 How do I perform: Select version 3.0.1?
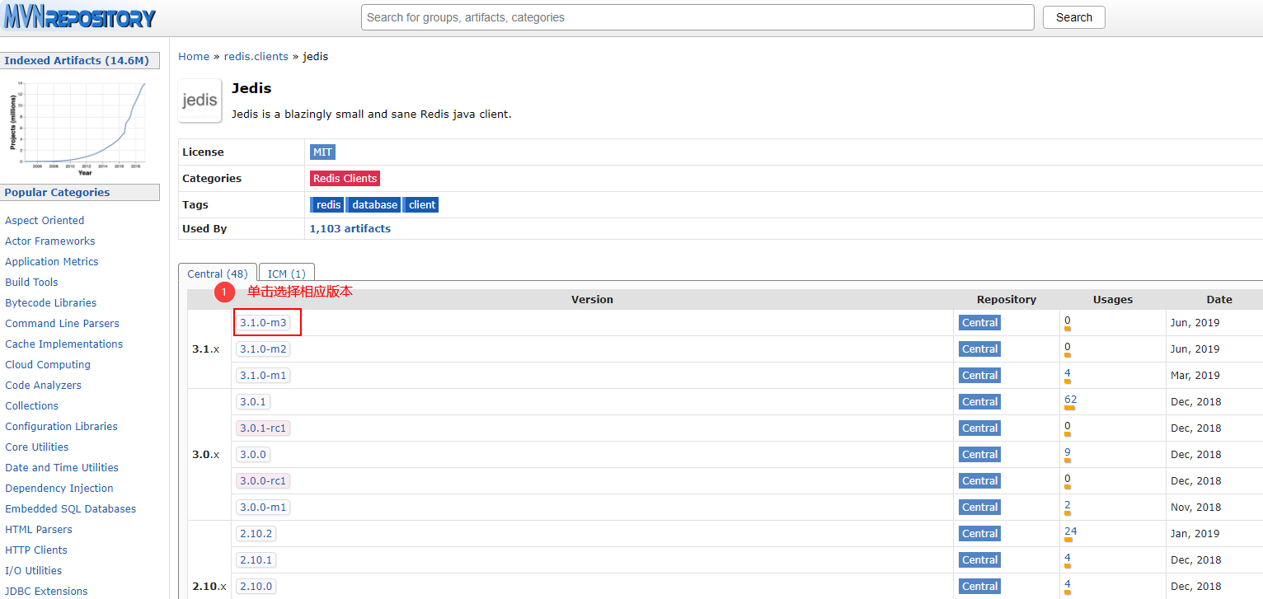(x=252, y=401)
